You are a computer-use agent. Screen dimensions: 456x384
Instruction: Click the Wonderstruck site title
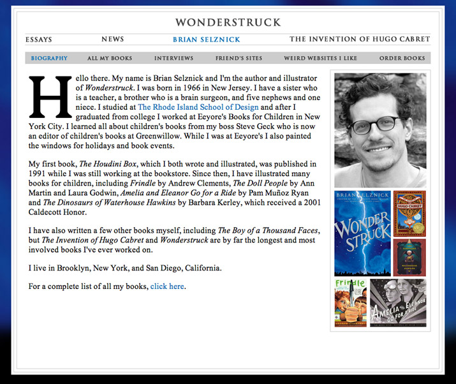tap(228, 22)
